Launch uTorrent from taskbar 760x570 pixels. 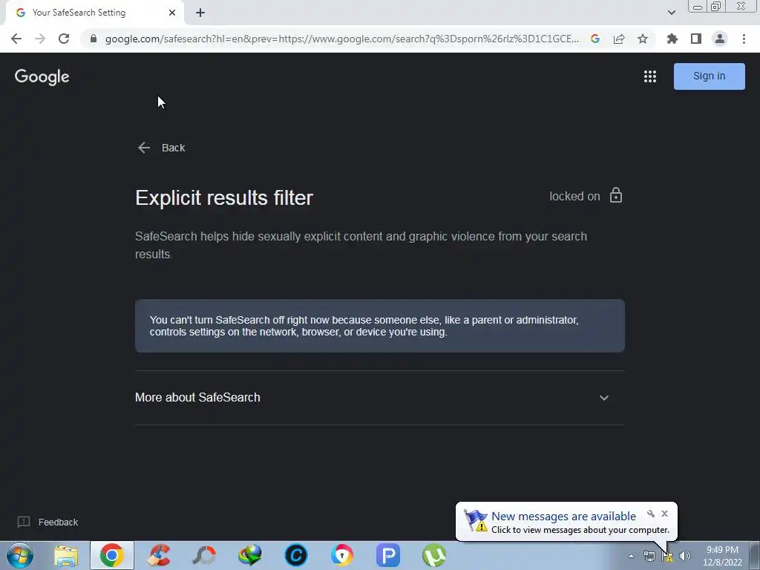click(x=433, y=555)
